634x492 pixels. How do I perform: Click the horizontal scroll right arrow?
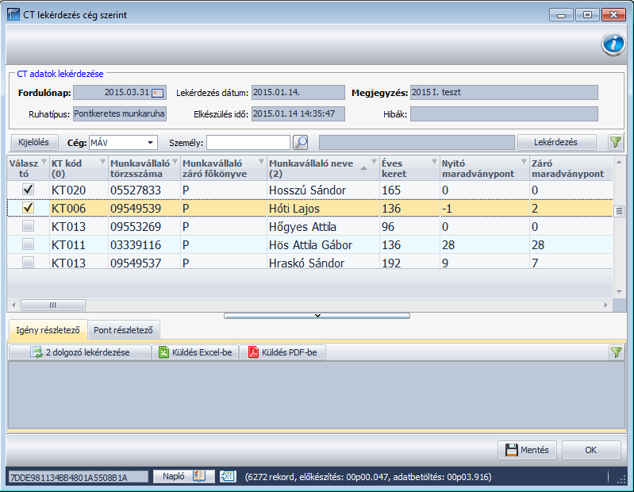(605, 305)
